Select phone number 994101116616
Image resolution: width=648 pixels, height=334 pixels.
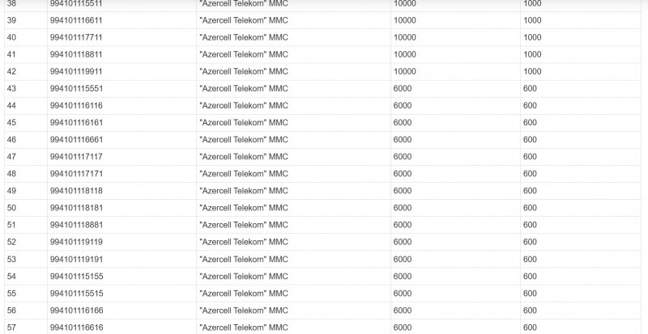76,328
